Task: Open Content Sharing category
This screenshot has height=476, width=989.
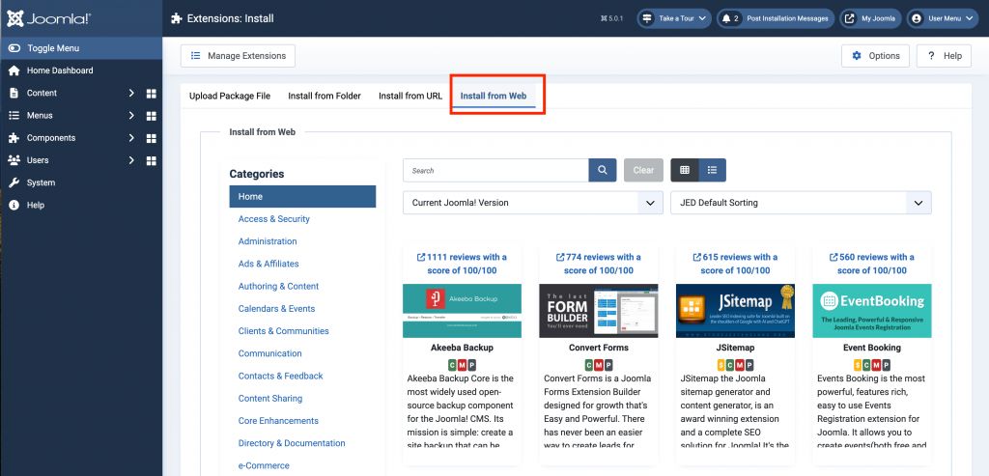Action: (x=270, y=399)
